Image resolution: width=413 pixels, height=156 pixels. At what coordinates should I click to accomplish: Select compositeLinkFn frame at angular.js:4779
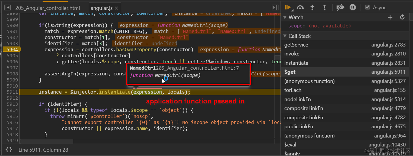[x=345, y=108]
